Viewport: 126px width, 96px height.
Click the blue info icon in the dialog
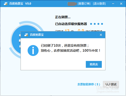(x=33, y=51)
